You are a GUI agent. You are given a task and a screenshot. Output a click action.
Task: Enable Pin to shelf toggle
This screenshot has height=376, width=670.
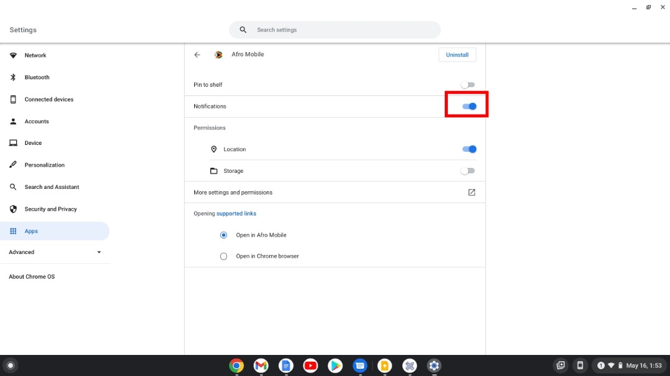coord(468,85)
